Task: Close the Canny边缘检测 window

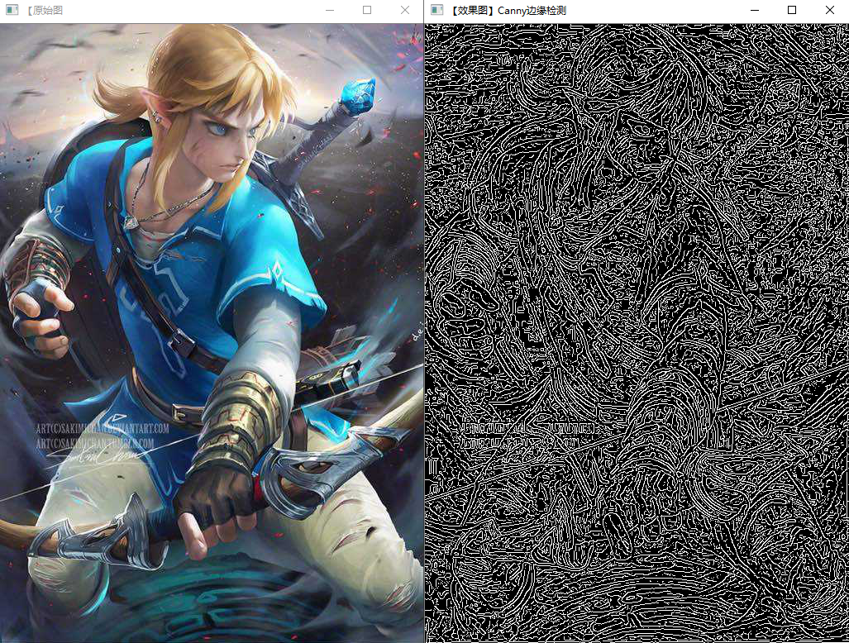Action: point(829,10)
